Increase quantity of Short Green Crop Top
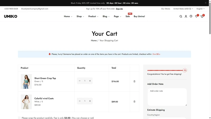211x119 pixels. [90, 81]
